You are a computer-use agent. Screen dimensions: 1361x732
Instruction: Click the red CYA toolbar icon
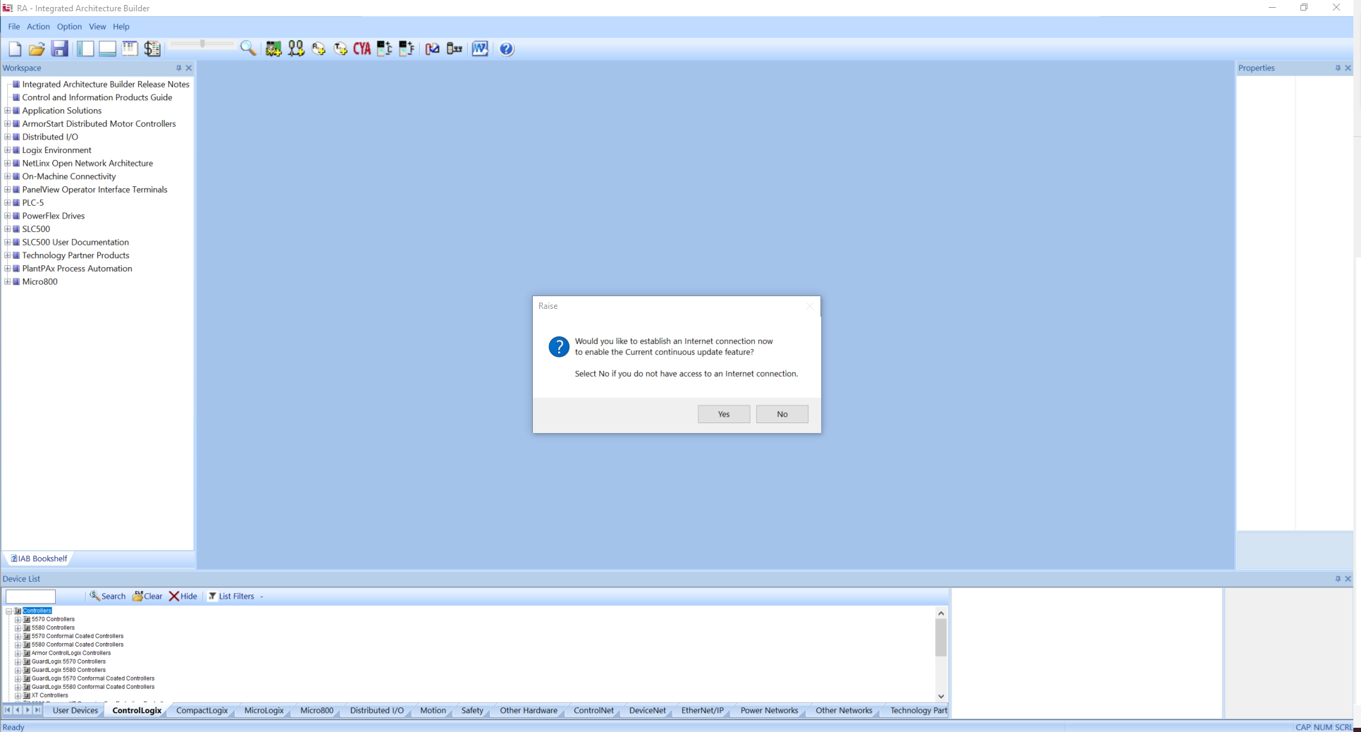tap(362, 49)
